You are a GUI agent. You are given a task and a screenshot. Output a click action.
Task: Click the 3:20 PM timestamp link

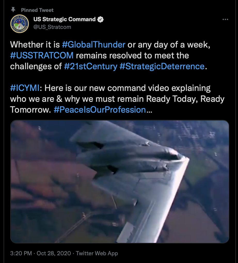point(21,253)
